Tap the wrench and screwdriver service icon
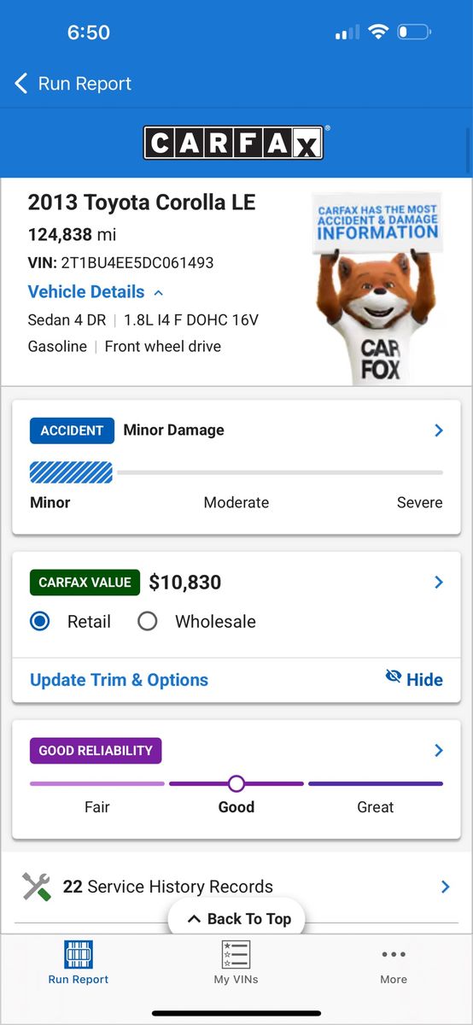 [37, 887]
